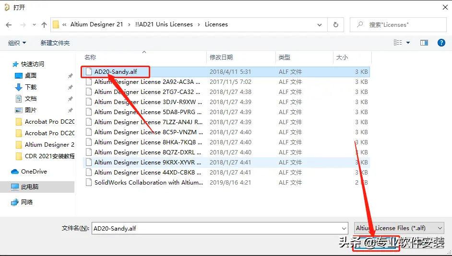Click Altium Designer 21 breadcrumb
Screen dimensions: 452x256
[x=96, y=24]
